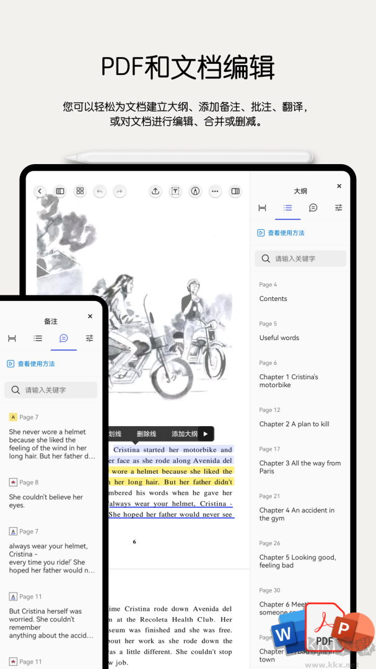Switch to outline list tab in 备注 panel
Viewport: 376px width, 669px height.
pos(38,338)
